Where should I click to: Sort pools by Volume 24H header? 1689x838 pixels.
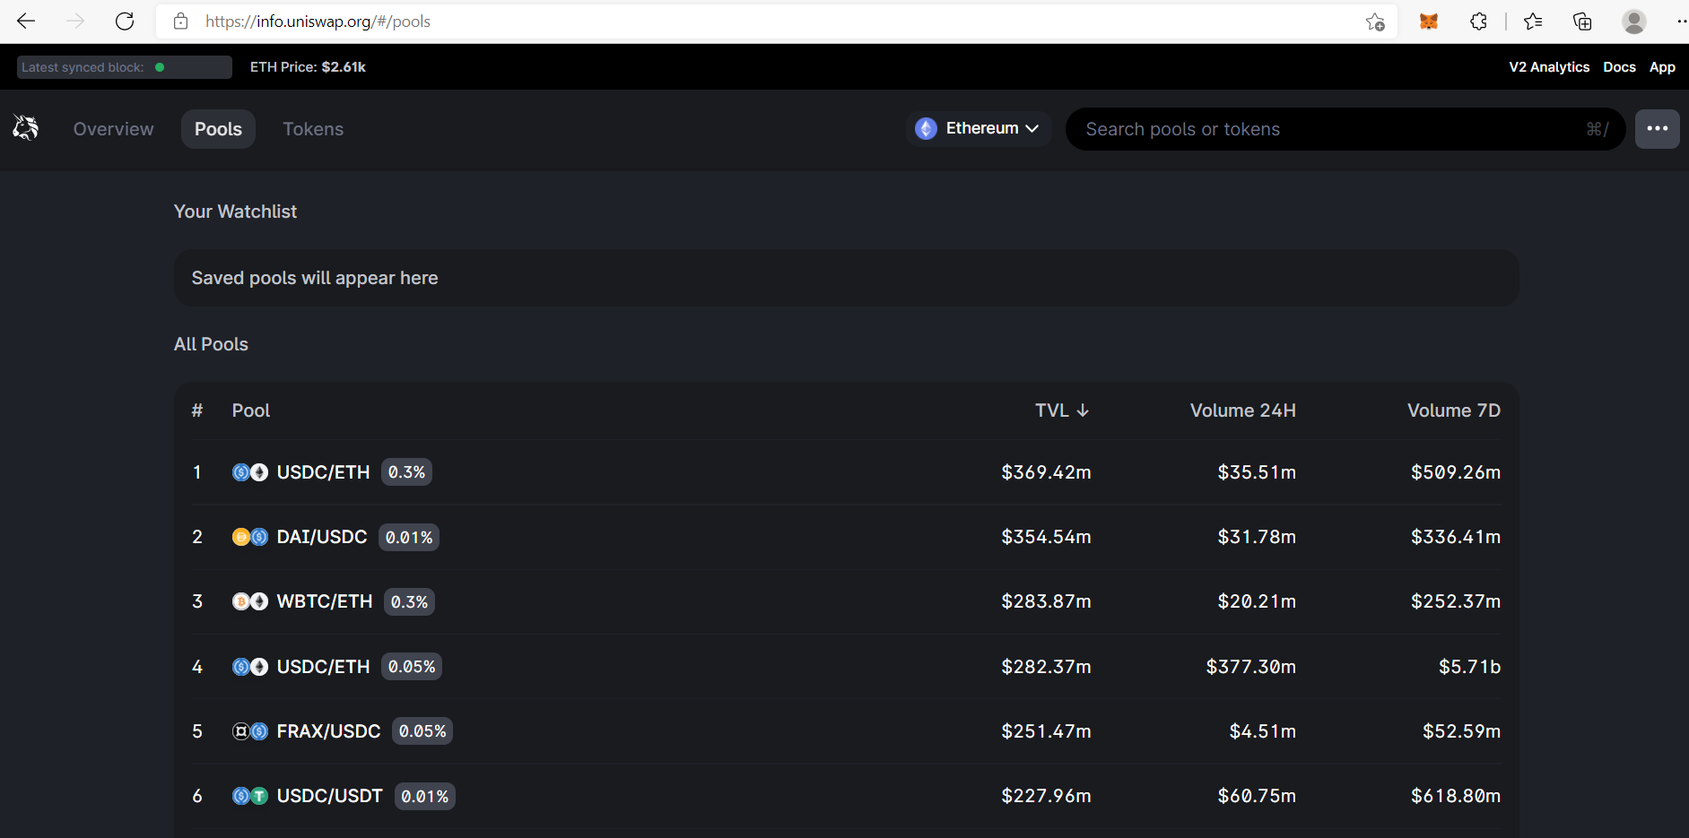(1242, 410)
